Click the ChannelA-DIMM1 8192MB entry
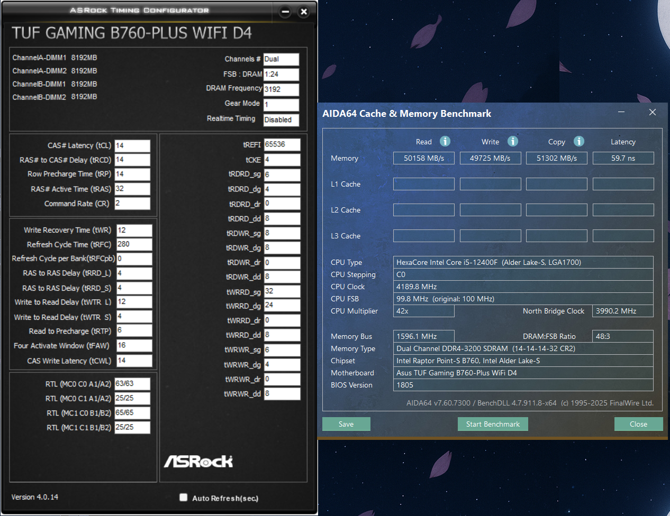 coord(55,58)
